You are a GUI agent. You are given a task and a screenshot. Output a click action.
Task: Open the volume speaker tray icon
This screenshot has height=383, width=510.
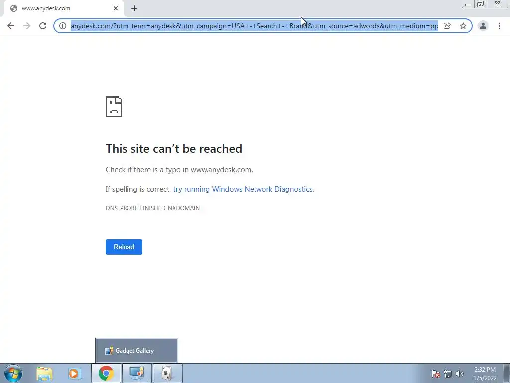[460, 374]
